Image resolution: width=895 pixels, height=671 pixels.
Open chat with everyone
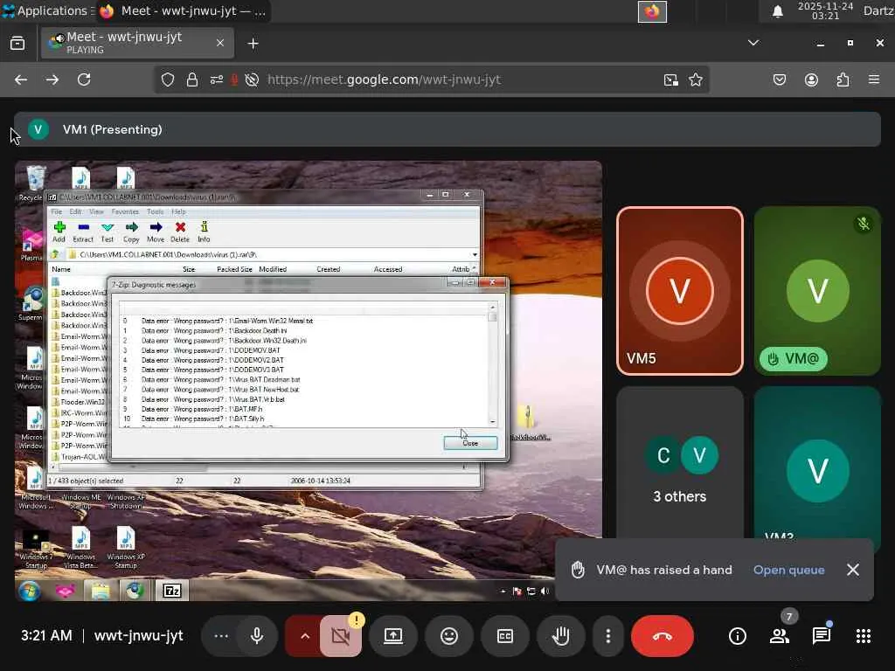click(x=822, y=636)
